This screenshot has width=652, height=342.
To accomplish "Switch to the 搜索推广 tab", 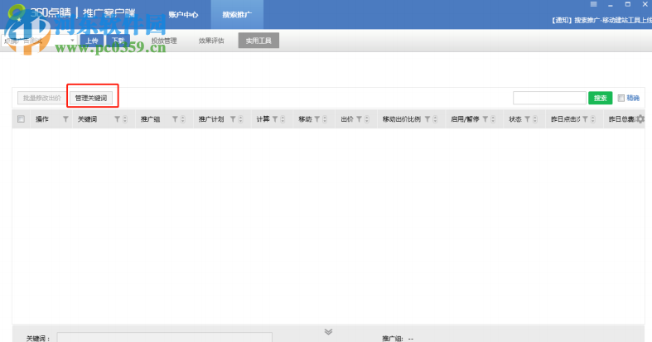I will pyautogui.click(x=237, y=15).
